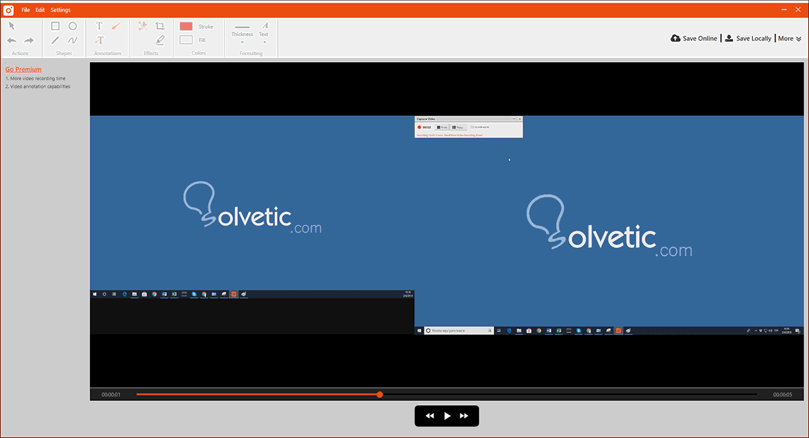
Task: Click the 00:00:01 elapsed time label
Action: (x=111, y=395)
